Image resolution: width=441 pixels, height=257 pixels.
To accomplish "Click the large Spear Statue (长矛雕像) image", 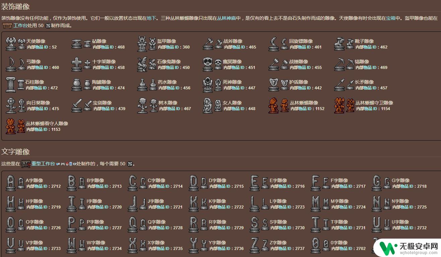I will pyautogui.click(x=339, y=85).
